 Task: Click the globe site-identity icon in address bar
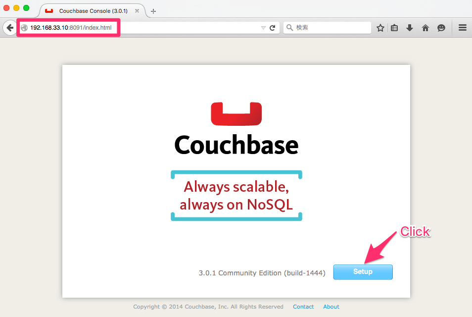pos(24,27)
